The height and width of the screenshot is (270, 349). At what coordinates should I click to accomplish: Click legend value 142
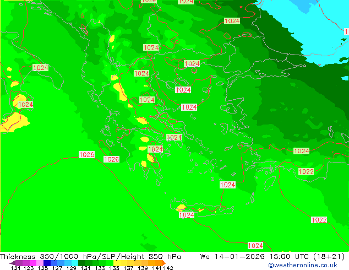point(168,268)
